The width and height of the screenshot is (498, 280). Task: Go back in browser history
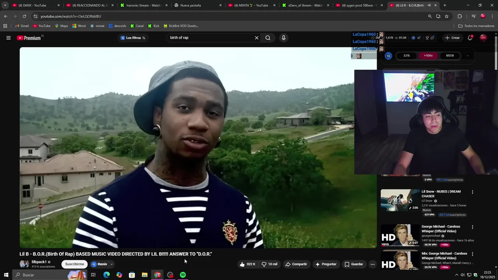pyautogui.click(x=5, y=16)
